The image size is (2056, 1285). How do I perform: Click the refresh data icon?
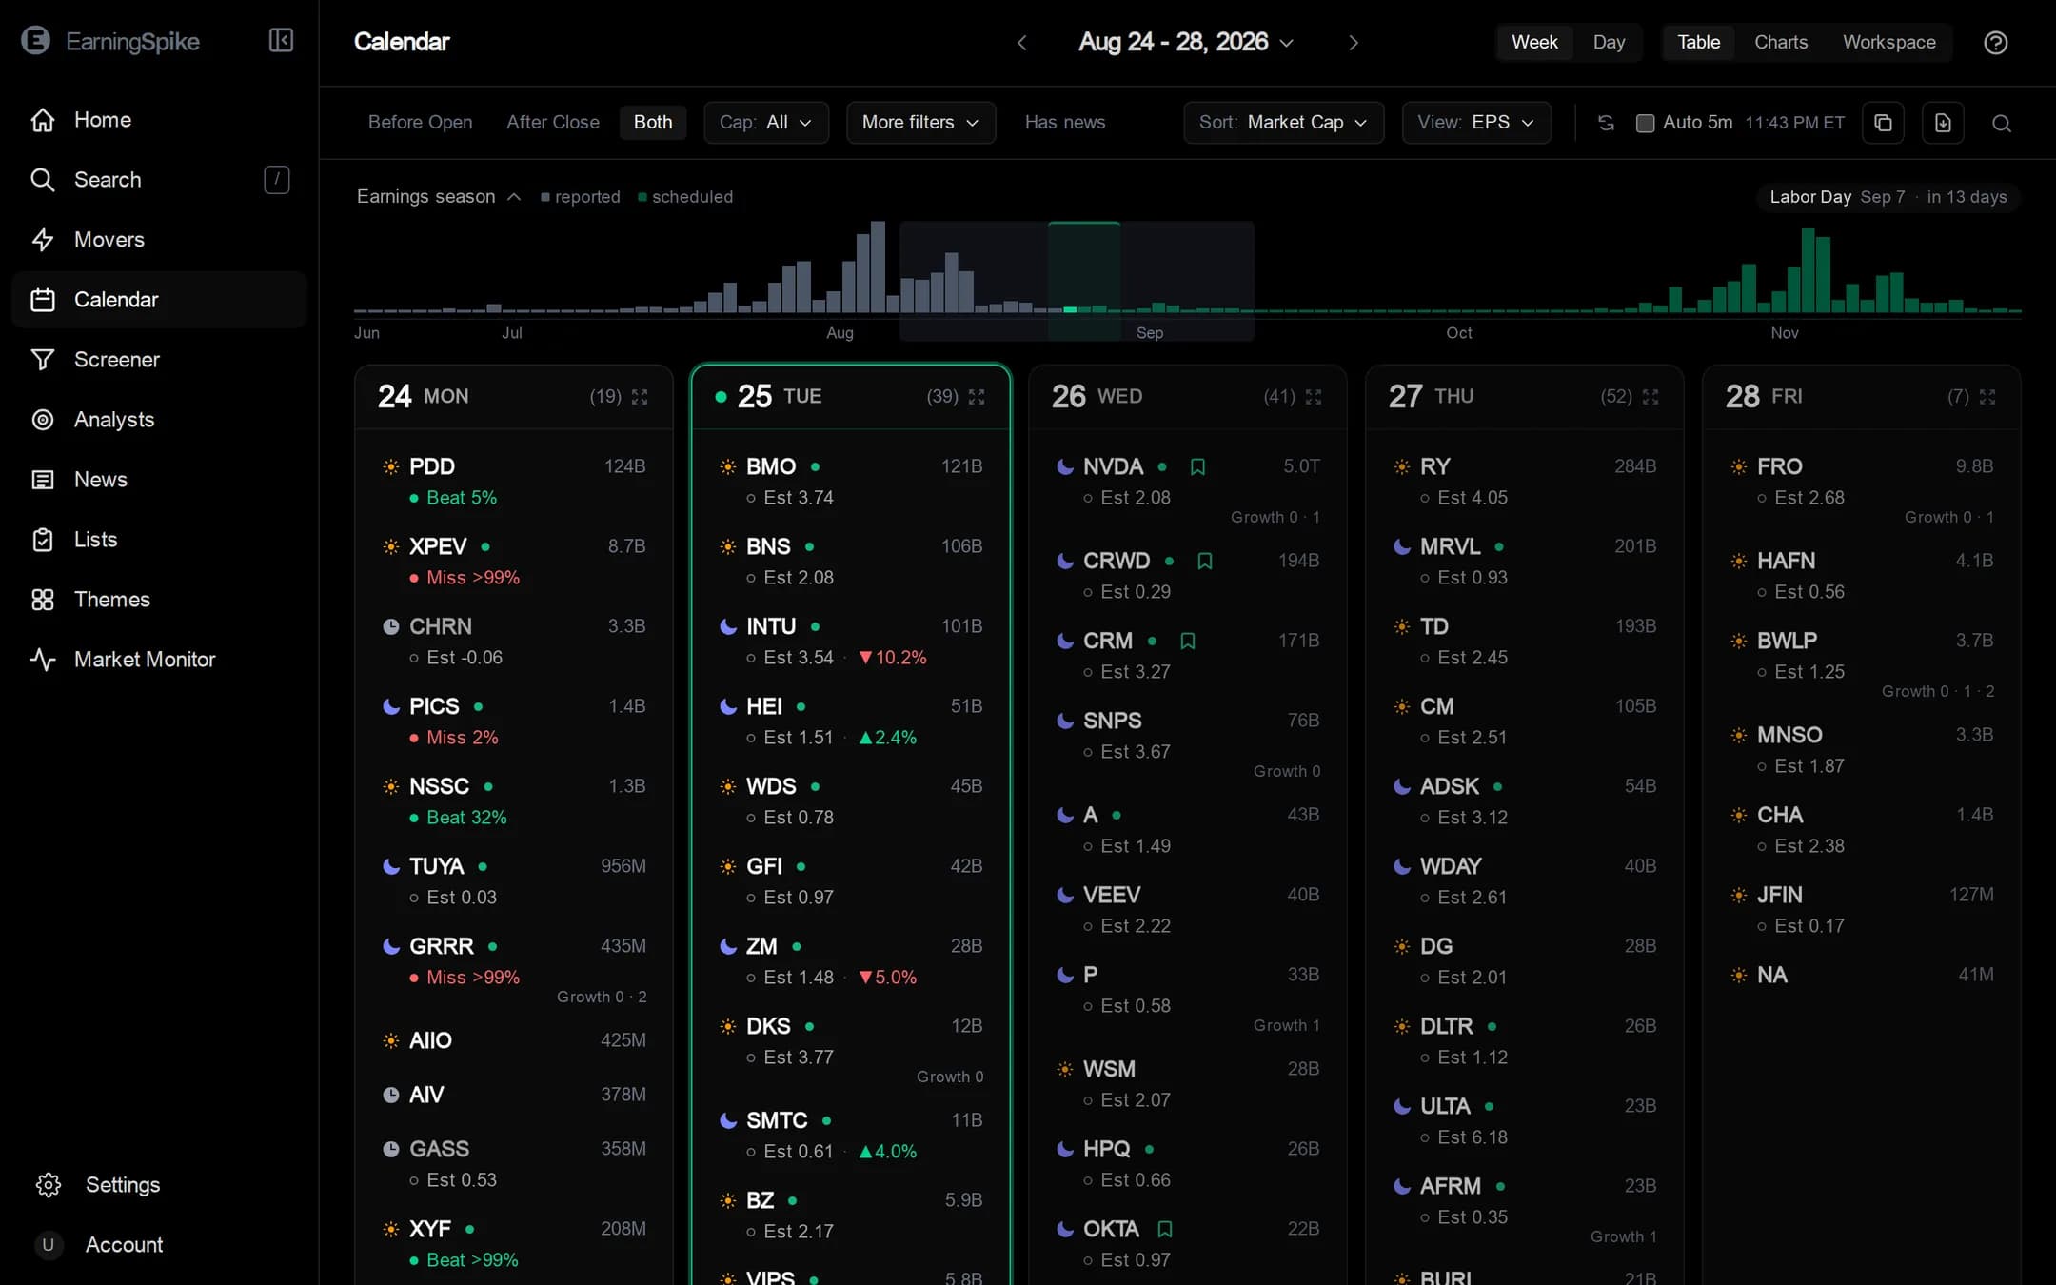[x=1606, y=123]
